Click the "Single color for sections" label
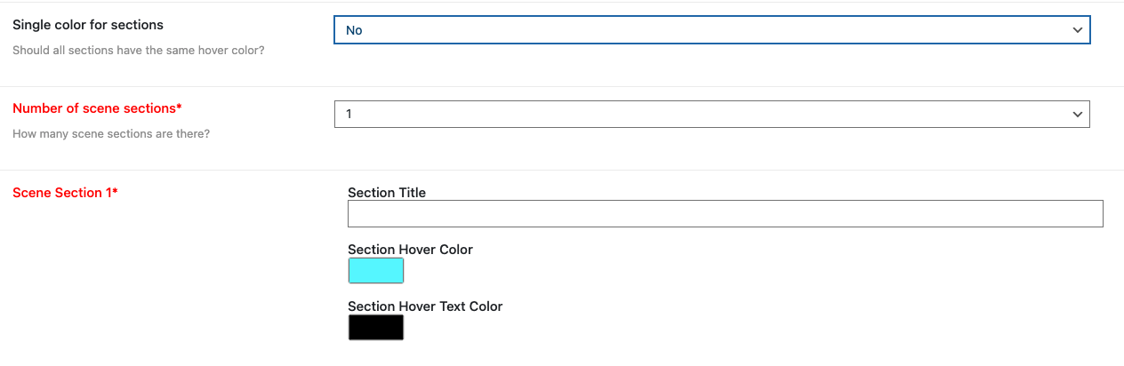 (x=88, y=25)
